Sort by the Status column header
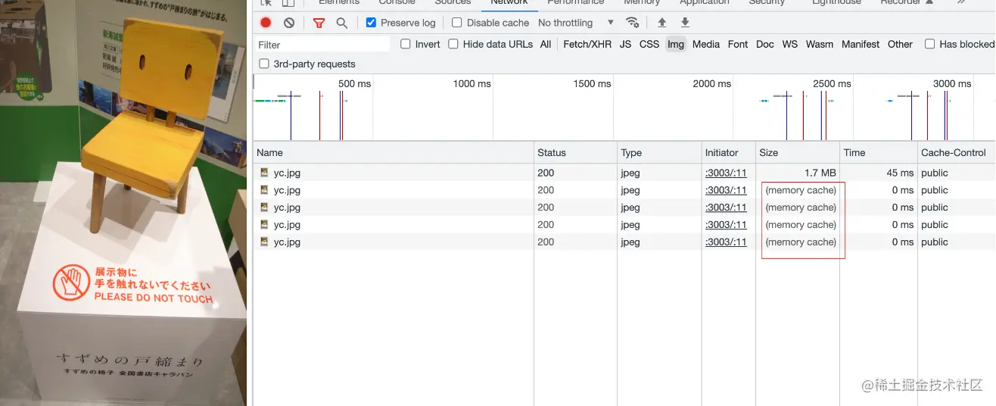Screen dimensions: 996x406 click(576, 152)
